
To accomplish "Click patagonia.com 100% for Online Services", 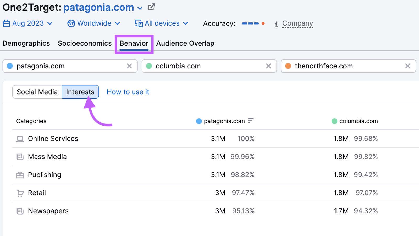I will click(x=246, y=139).
